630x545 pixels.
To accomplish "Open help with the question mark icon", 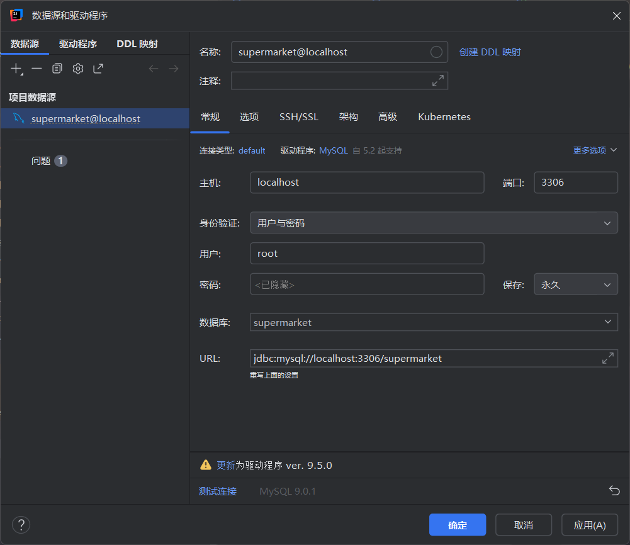I will pyautogui.click(x=21, y=524).
